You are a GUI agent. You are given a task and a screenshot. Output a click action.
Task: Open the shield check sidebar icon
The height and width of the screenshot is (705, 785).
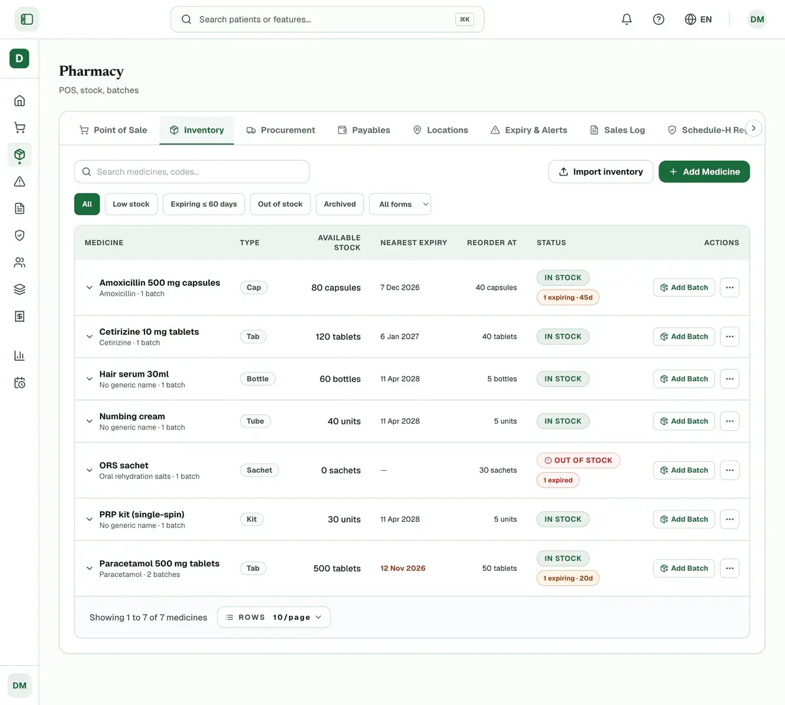pos(20,235)
